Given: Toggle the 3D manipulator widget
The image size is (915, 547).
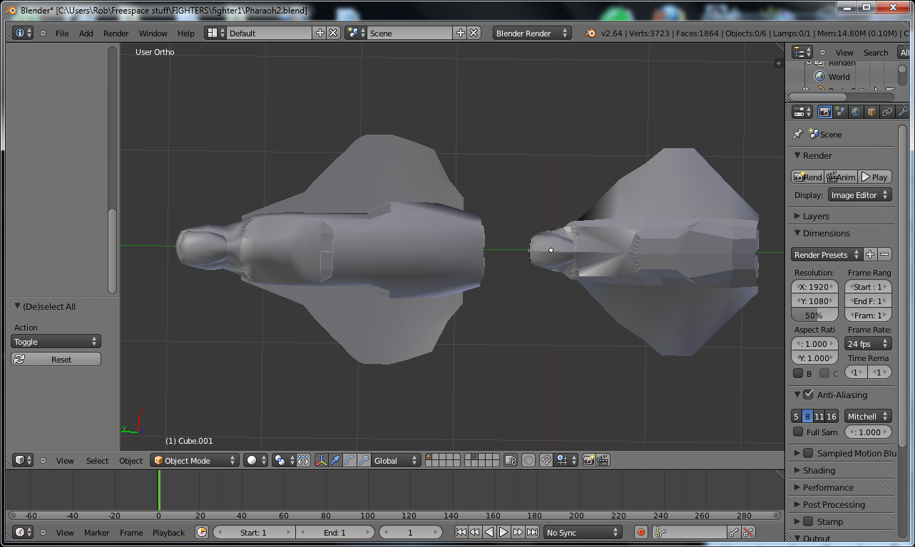Looking at the screenshot, I should click(322, 461).
